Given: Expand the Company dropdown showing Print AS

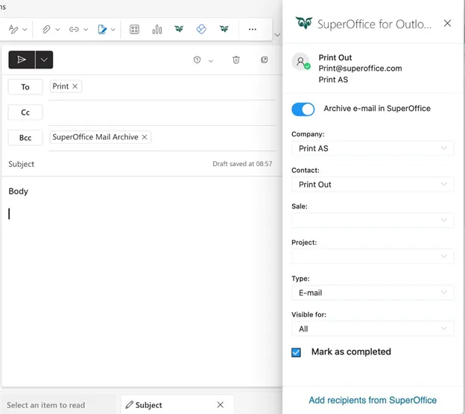Looking at the screenshot, I should (372, 148).
